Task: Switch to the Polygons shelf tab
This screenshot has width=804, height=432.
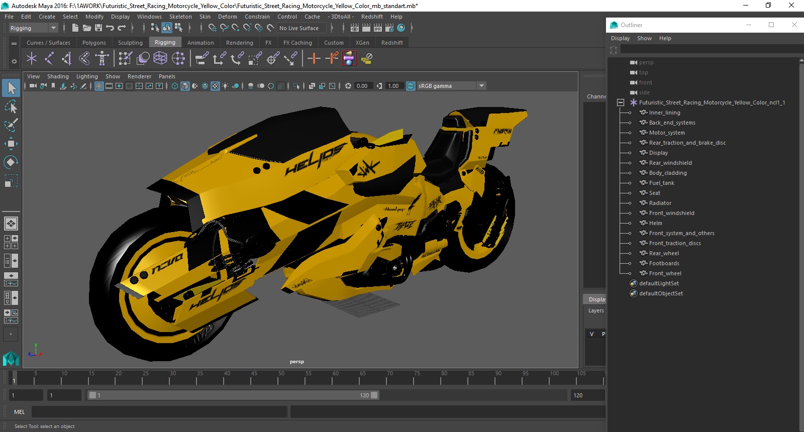Action: 94,43
